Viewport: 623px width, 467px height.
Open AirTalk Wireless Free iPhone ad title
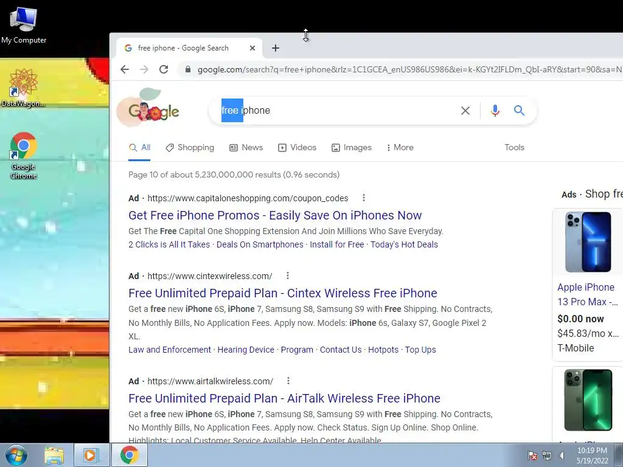click(x=285, y=398)
